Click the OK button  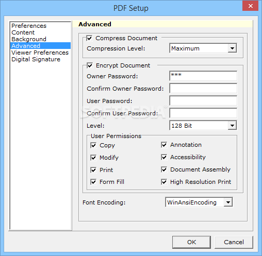[x=191, y=242]
